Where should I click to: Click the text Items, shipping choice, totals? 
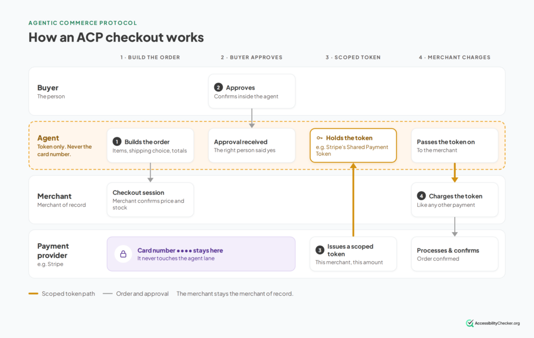point(150,151)
